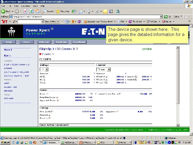Click the Accutrol 400 sidebar link
Screen dimensions: 193x145
(x=10, y=87)
